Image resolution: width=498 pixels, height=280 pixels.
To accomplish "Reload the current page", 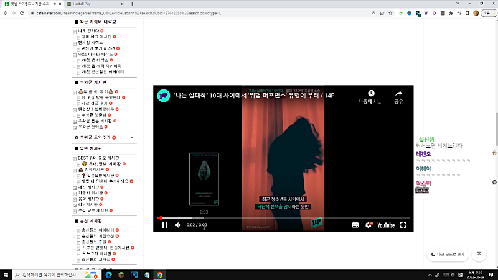I will pos(22,13).
